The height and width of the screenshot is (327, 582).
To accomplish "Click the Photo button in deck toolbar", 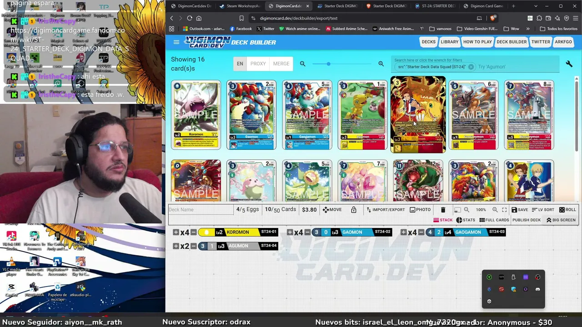I will [x=420, y=210].
